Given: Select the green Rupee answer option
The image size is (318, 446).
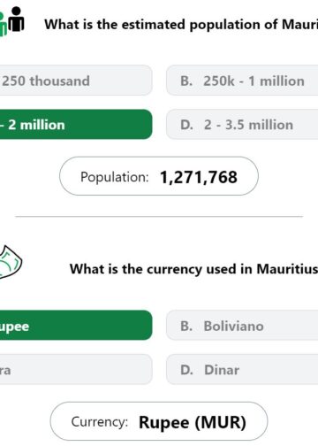Looking at the screenshot, I should (76, 325).
